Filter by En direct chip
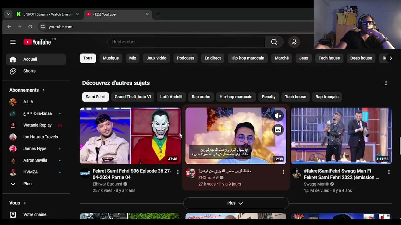 pyautogui.click(x=213, y=58)
